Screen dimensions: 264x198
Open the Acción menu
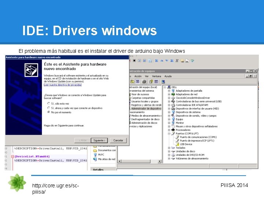[138, 76]
